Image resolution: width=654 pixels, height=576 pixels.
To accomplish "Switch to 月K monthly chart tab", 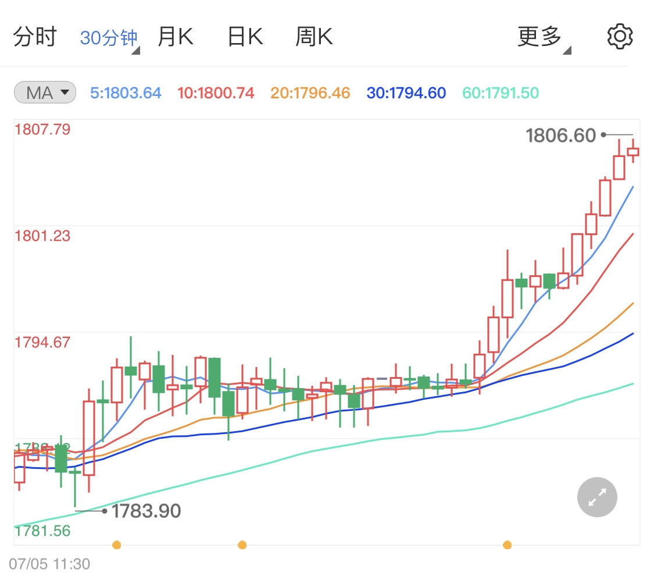I will pyautogui.click(x=175, y=37).
